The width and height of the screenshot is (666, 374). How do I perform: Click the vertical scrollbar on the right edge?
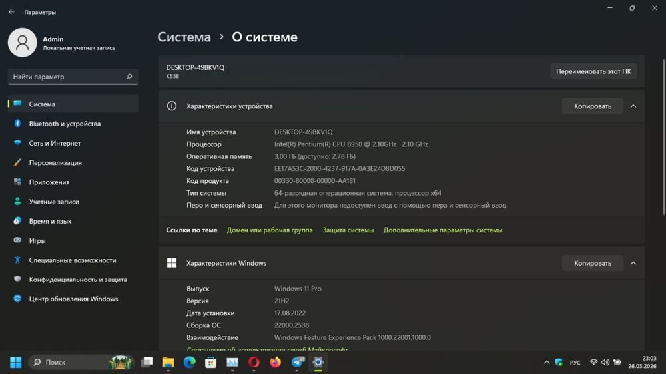click(x=663, y=136)
